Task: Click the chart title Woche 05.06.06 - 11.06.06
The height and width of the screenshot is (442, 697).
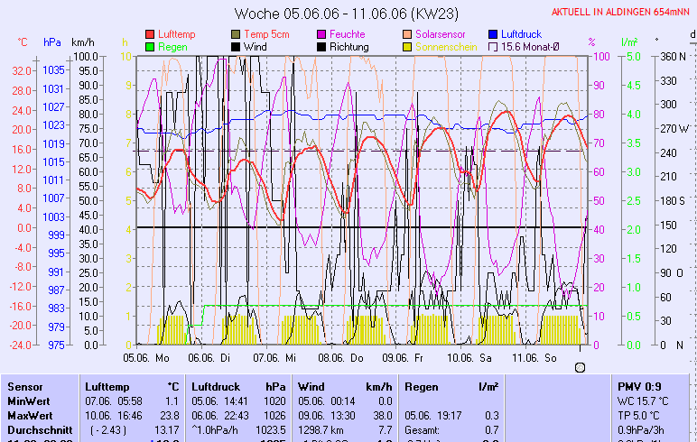Action: (x=348, y=14)
